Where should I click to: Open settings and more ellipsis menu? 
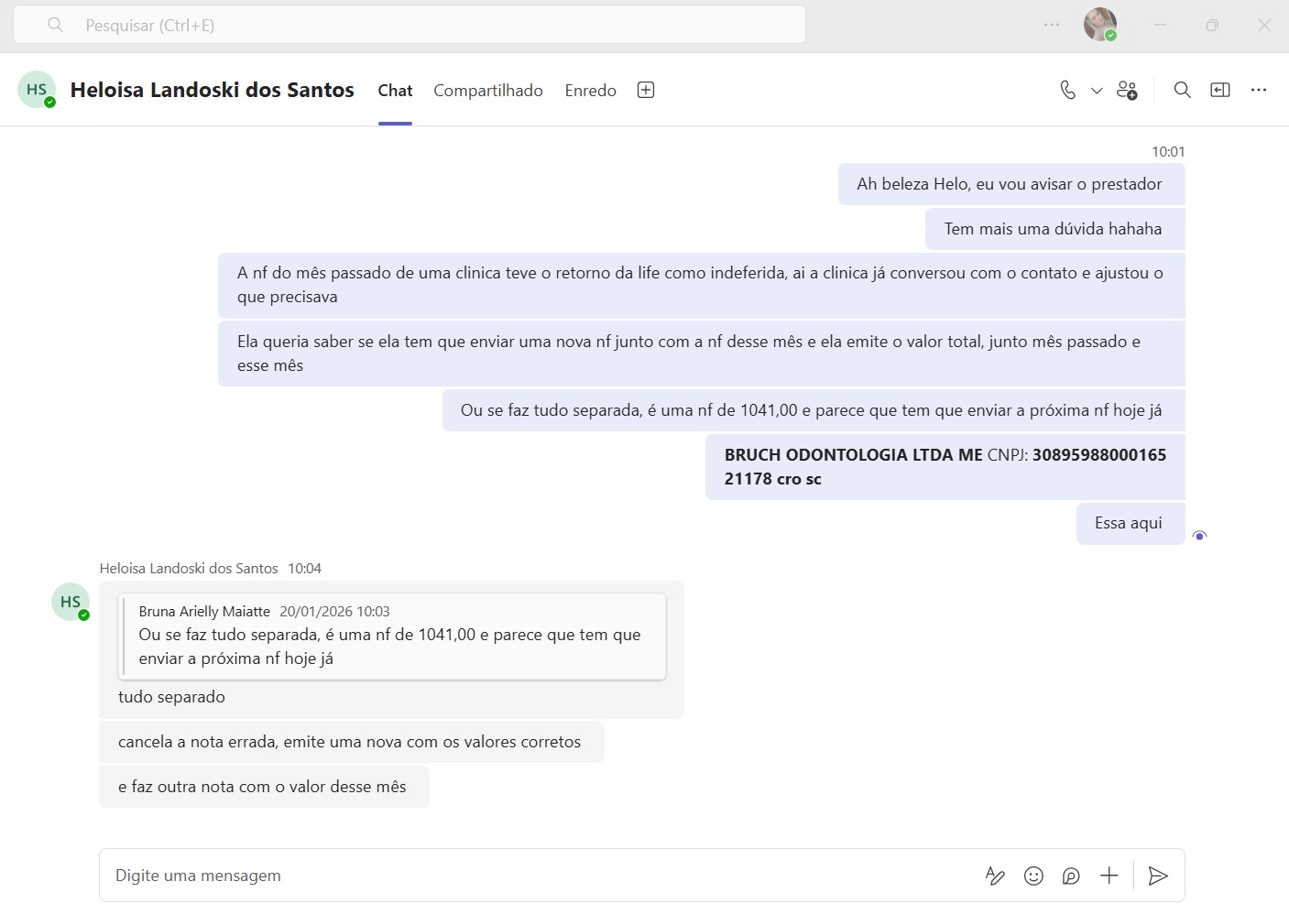1052,25
